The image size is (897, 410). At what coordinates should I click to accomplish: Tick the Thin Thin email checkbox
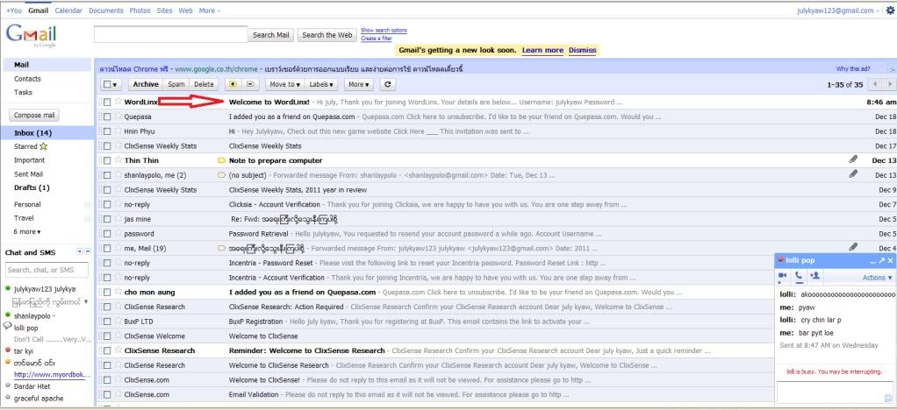tap(107, 160)
